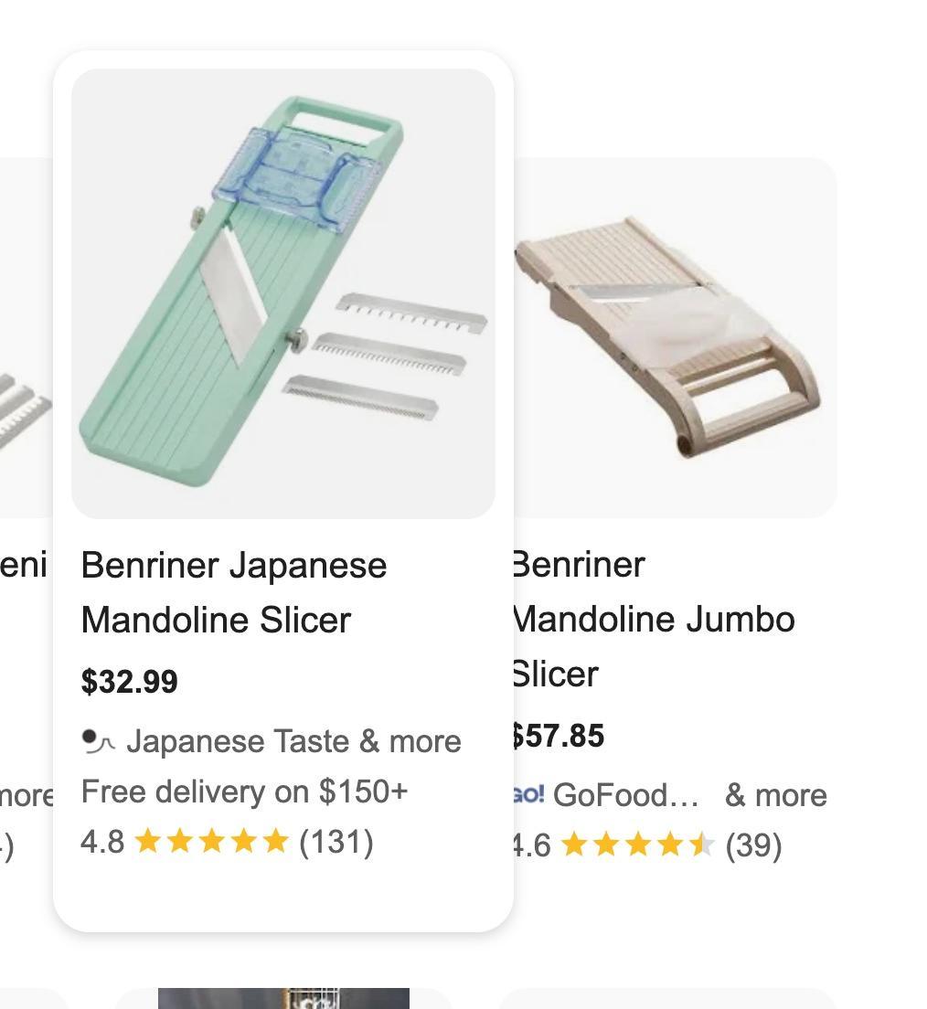
Task: Click the $57.85 price
Action: (559, 736)
